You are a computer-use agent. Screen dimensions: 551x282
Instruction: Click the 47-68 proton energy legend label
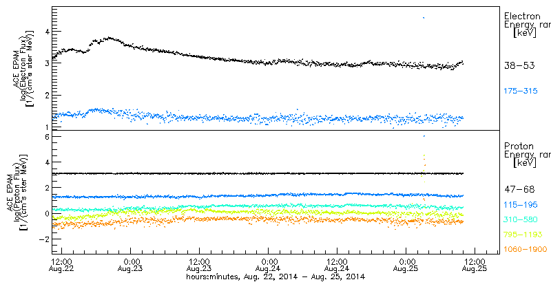pos(519,190)
